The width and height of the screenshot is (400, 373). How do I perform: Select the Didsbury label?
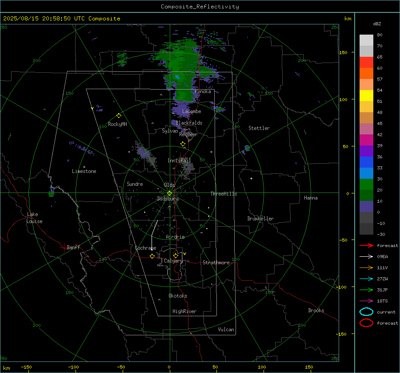pos(168,199)
